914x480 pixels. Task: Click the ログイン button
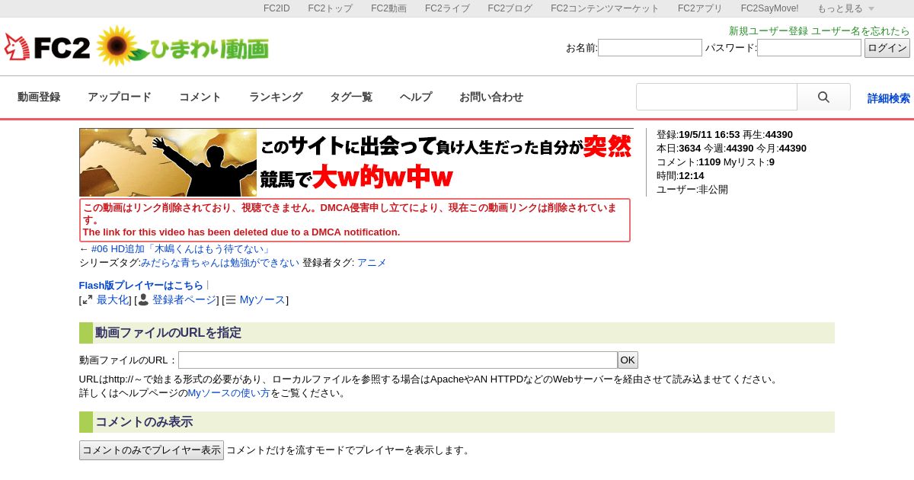[x=887, y=48]
